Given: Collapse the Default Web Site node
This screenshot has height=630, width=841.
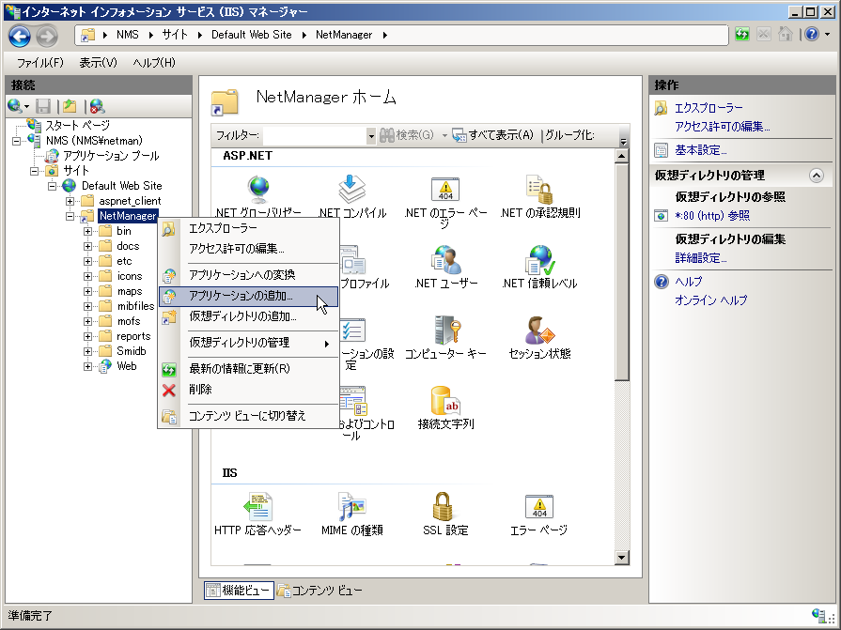Looking at the screenshot, I should (52, 187).
